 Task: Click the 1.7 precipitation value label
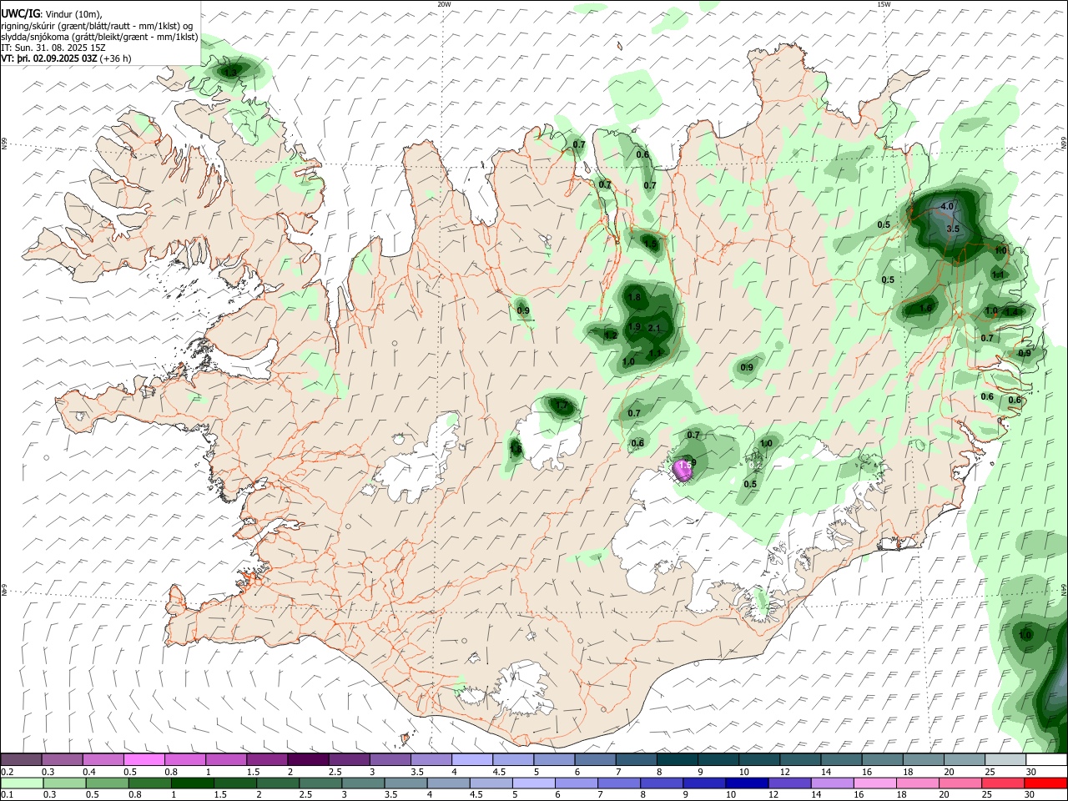point(562,406)
